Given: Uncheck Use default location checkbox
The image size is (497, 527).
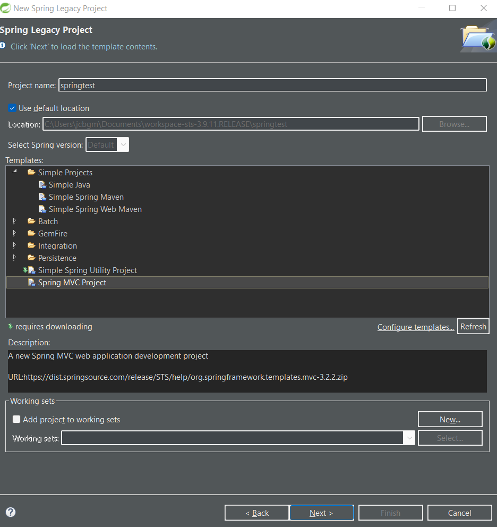Looking at the screenshot, I should [12, 108].
